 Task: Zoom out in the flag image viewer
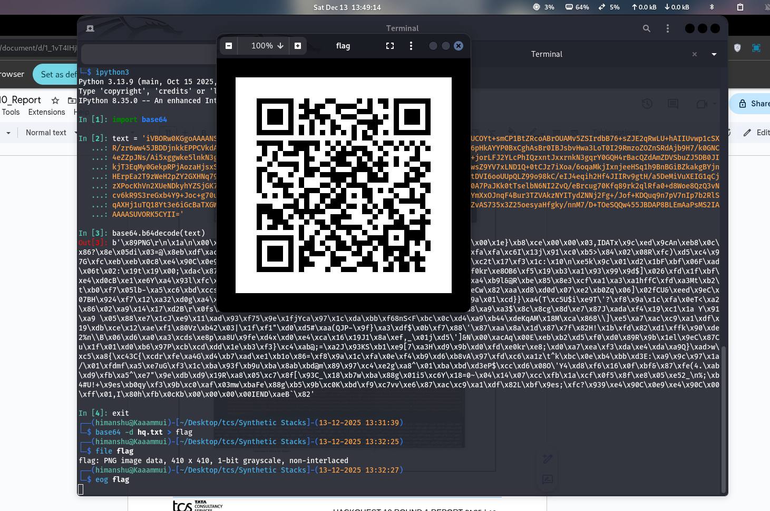(x=229, y=46)
